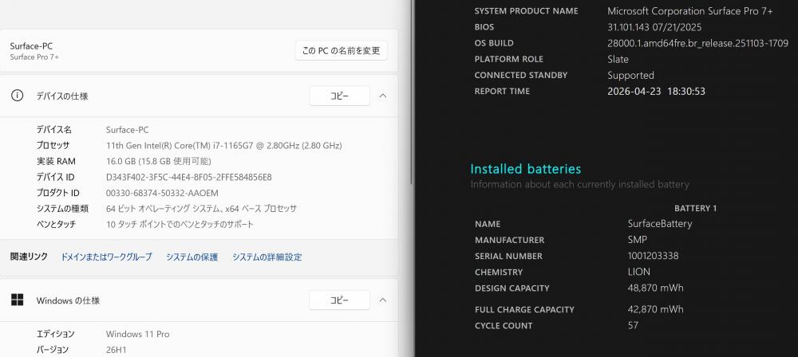Copy the device specifications

(x=339, y=96)
